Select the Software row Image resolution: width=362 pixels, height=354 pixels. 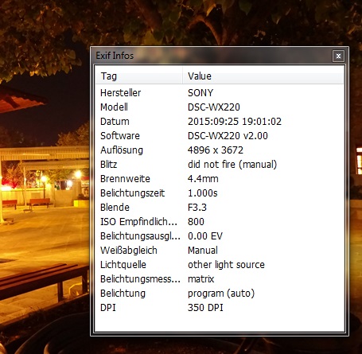click(220, 136)
